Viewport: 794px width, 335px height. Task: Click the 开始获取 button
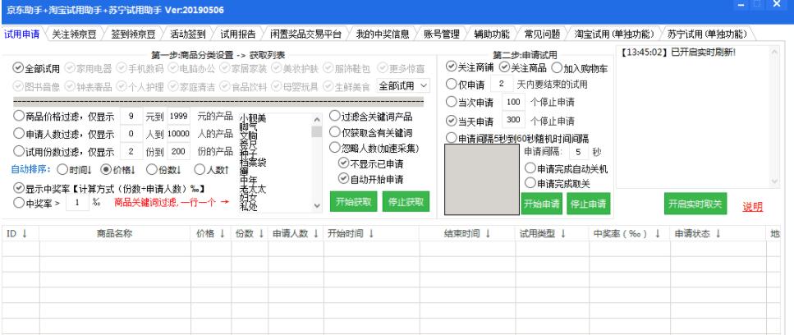353,202
